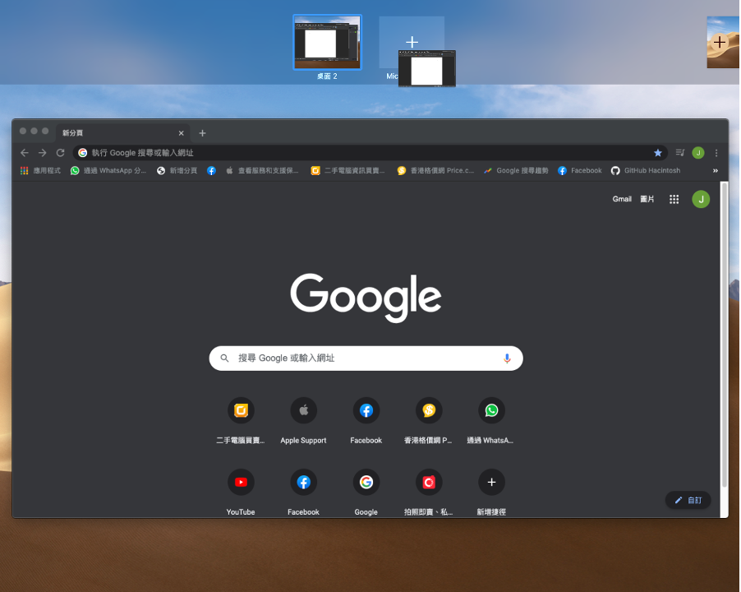Open a new tab with plus button
The image size is (741, 592).
(202, 133)
